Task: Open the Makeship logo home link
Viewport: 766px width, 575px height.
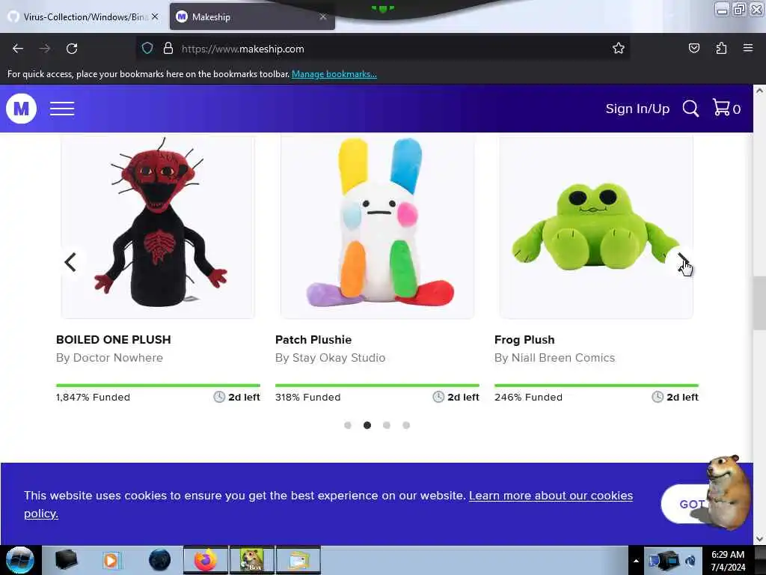Action: tap(21, 109)
